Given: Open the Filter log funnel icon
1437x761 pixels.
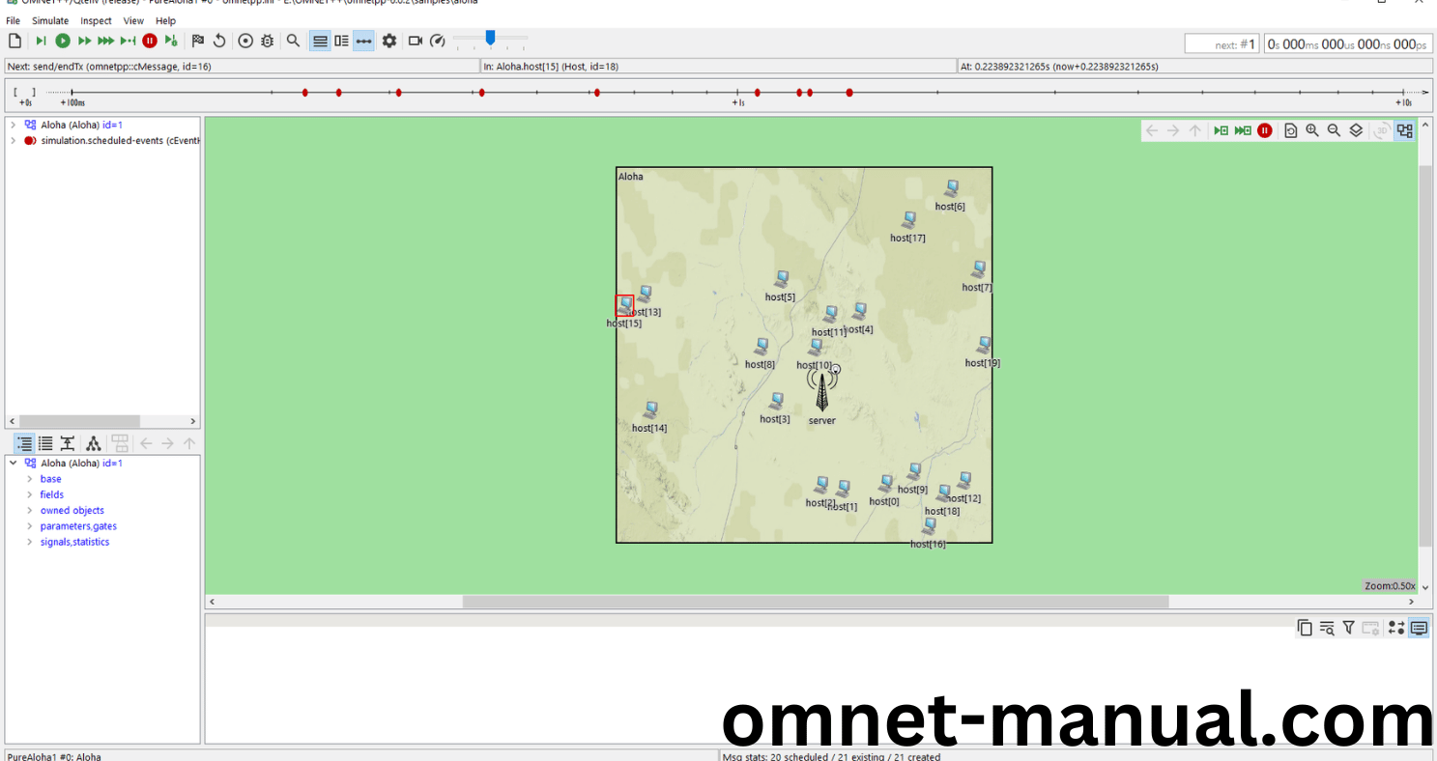Looking at the screenshot, I should click(1348, 628).
